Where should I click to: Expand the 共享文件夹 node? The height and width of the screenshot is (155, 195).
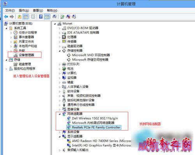[11, 42]
